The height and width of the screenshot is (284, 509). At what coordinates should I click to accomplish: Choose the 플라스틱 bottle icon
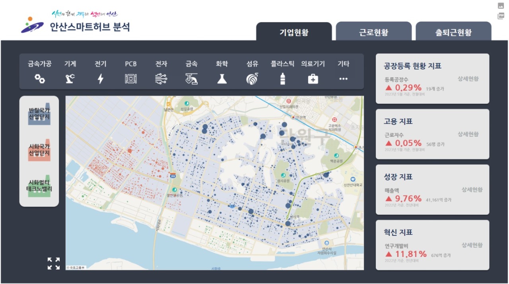click(x=282, y=79)
